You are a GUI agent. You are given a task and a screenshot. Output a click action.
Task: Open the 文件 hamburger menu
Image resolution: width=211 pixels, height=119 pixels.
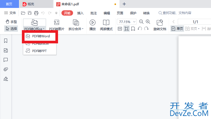point(10,13)
